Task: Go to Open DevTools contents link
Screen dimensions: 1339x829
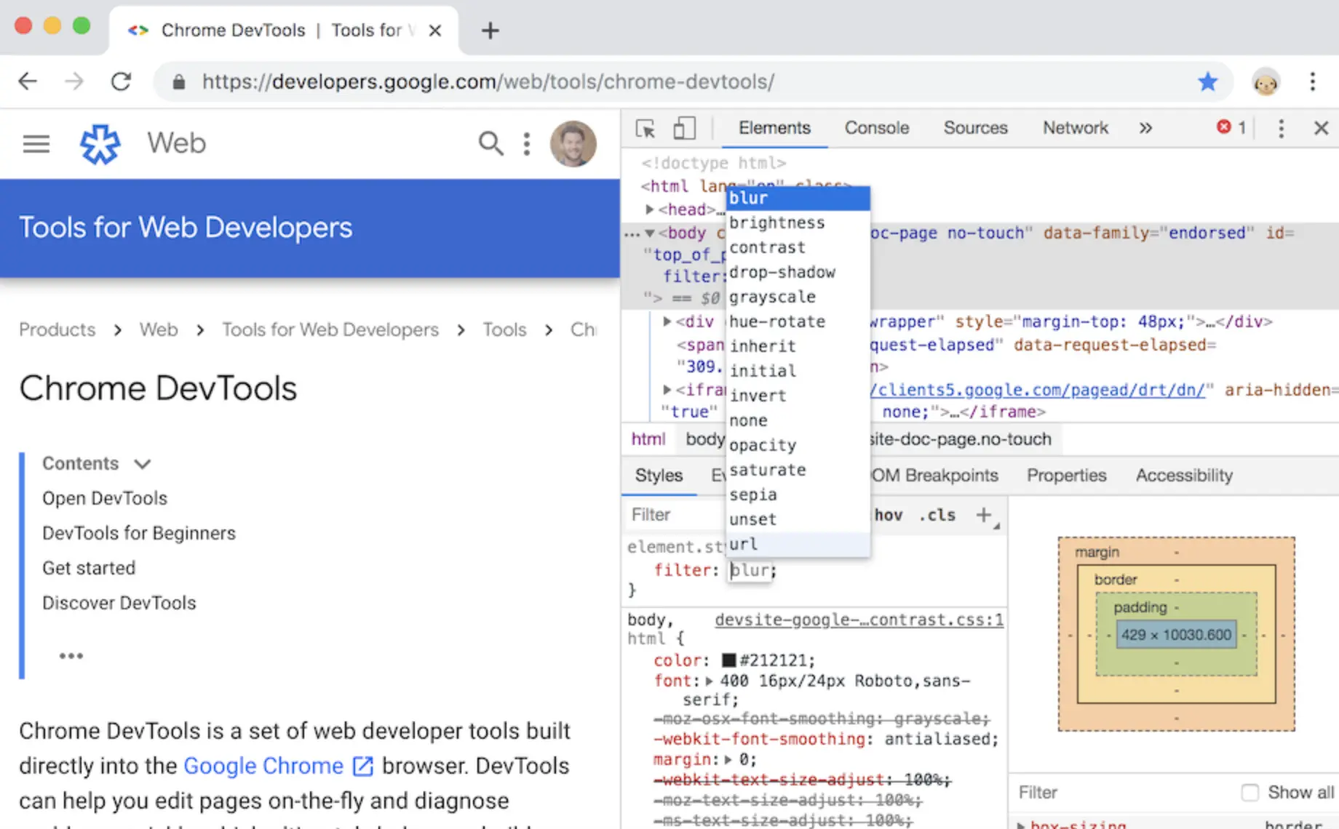Action: point(105,498)
